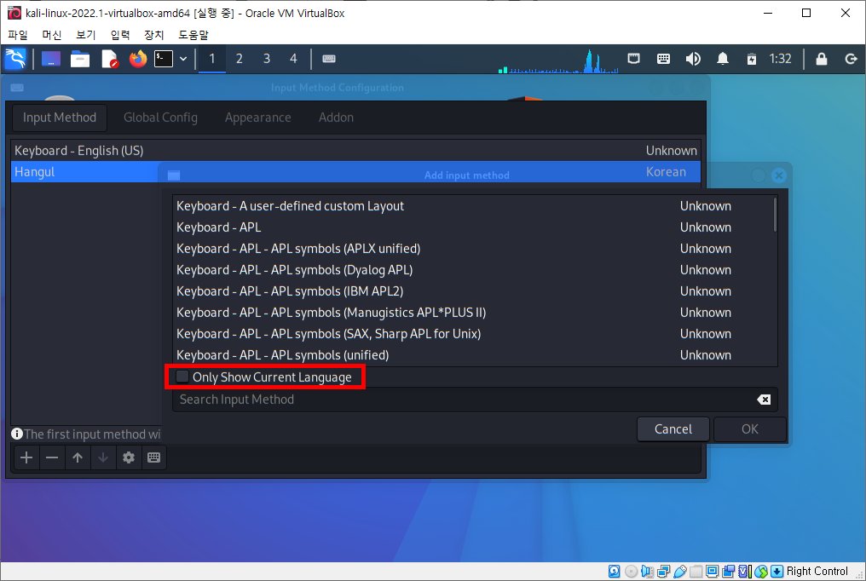866x581 pixels.
Task: Launch Firefox from the panel
Action: pyautogui.click(x=138, y=59)
